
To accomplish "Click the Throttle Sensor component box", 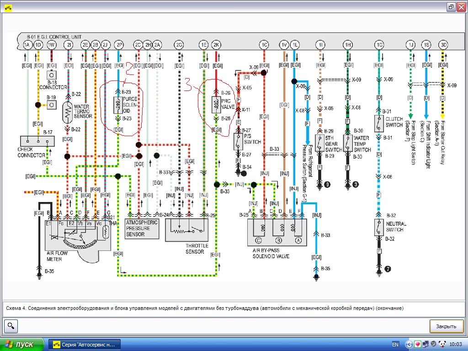I will pos(186,229).
